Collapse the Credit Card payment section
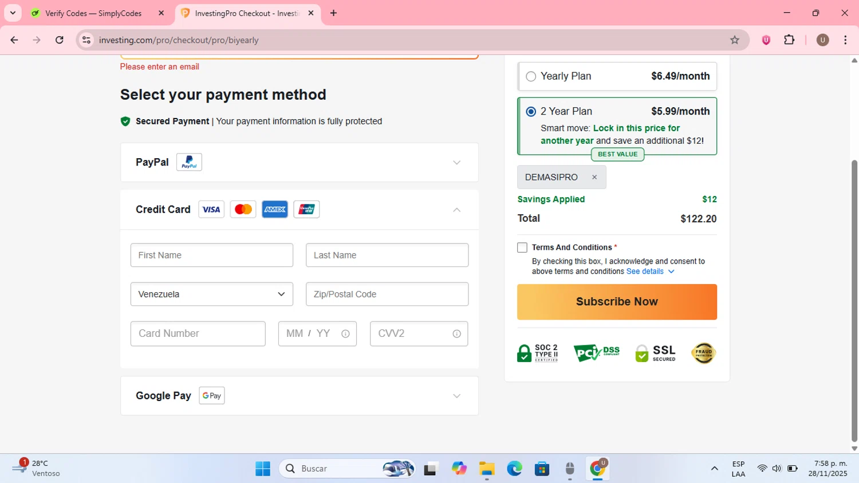859x483 pixels. pos(456,210)
